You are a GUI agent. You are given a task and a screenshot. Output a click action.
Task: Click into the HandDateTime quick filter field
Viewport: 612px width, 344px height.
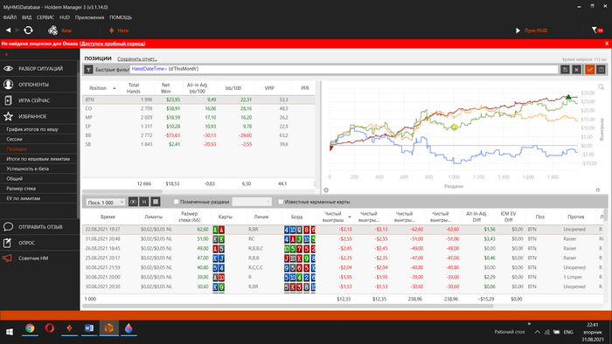pyautogui.click(x=344, y=69)
